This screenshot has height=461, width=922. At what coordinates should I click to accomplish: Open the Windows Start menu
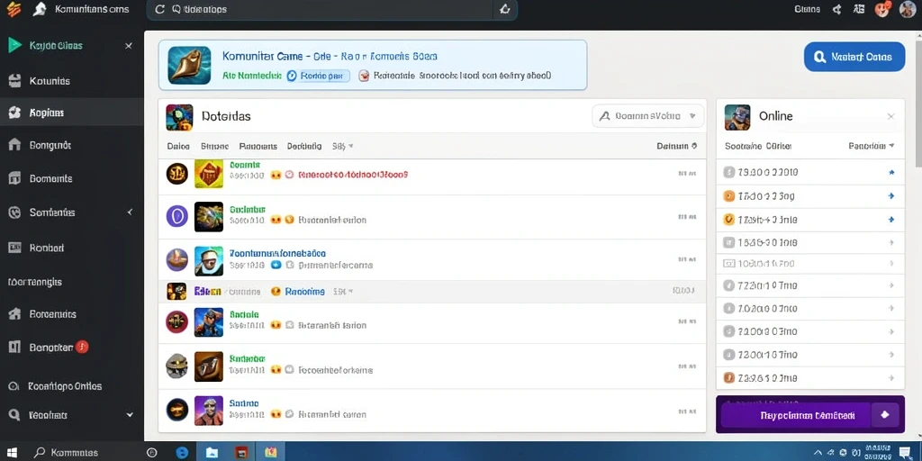(x=12, y=453)
